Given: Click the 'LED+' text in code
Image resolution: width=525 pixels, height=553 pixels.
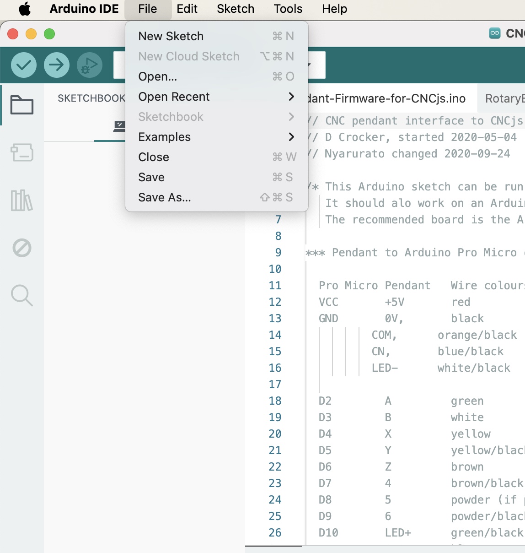Looking at the screenshot, I should coord(398,533).
